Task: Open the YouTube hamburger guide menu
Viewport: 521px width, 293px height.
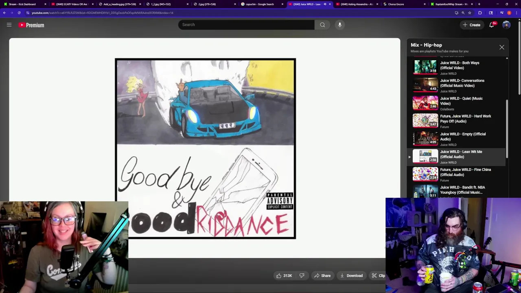Action: tap(9, 25)
